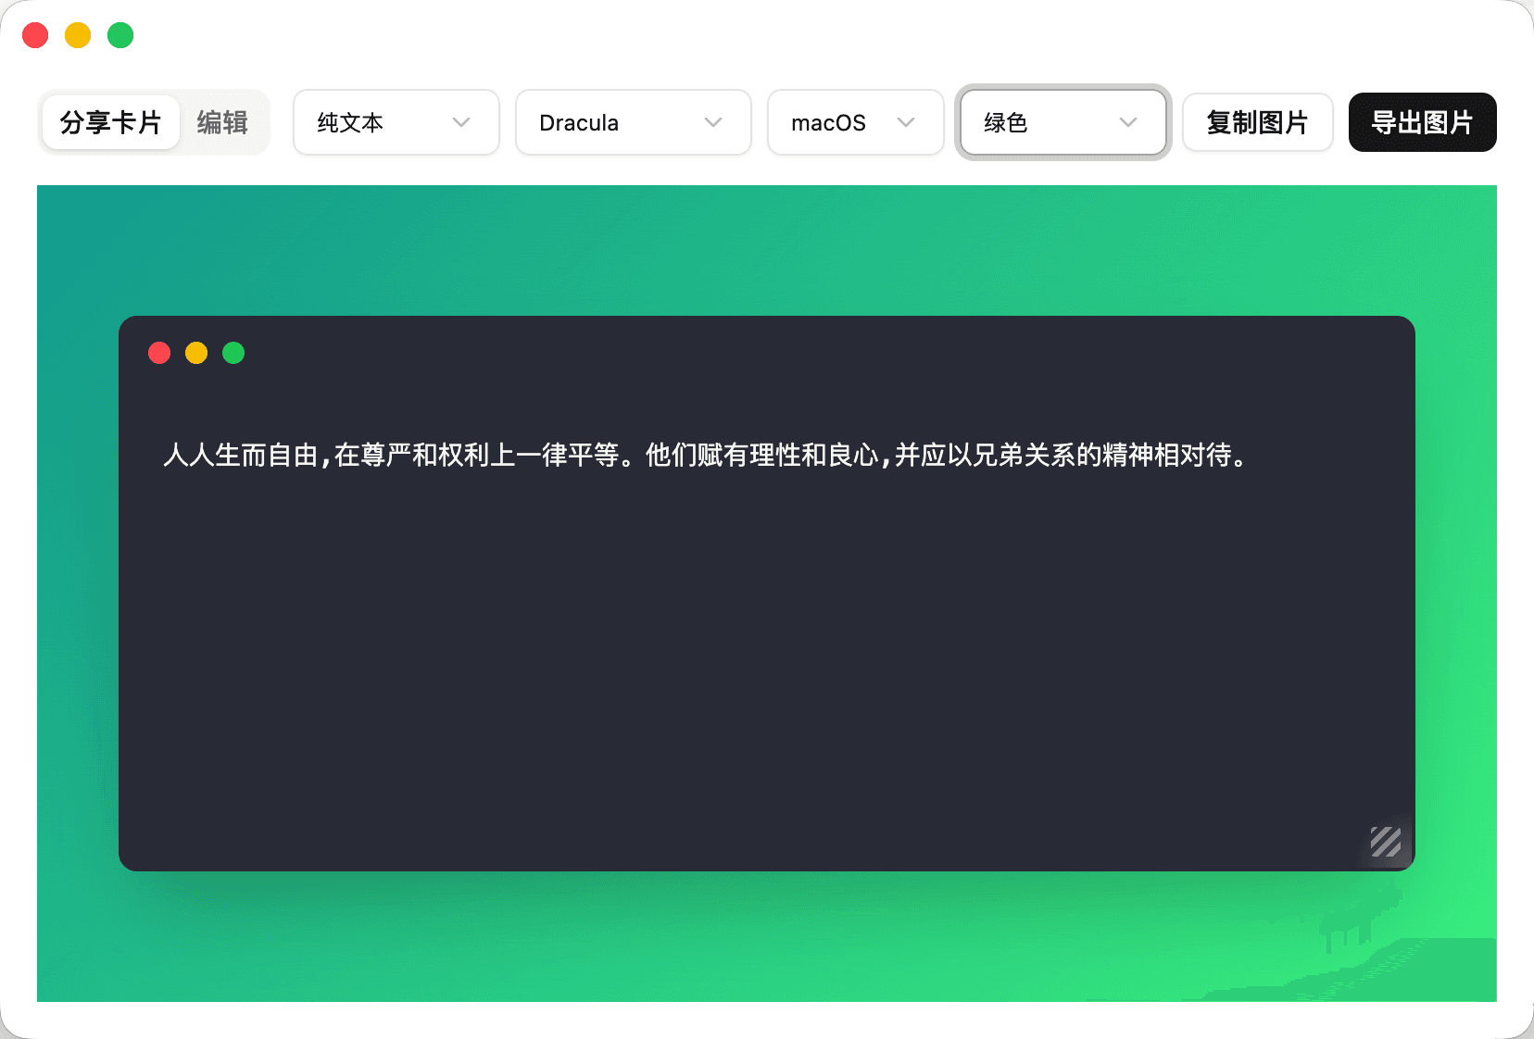Open the 纯文本 format dropdown
This screenshot has height=1039, width=1534.
[x=396, y=122]
